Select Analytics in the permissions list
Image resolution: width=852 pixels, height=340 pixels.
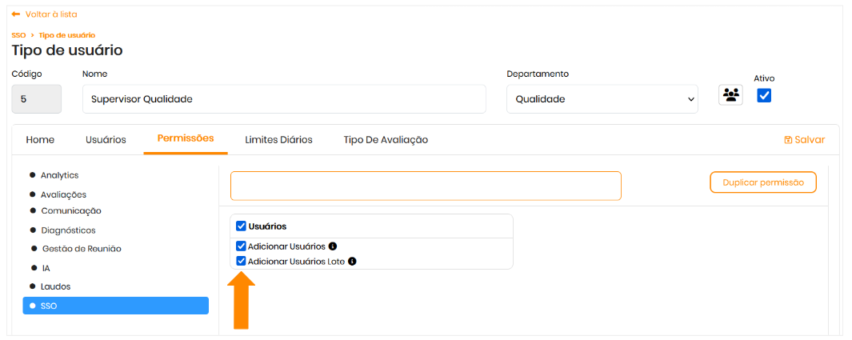(59, 175)
